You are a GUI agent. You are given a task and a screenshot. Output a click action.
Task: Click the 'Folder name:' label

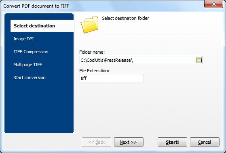(x=92, y=52)
